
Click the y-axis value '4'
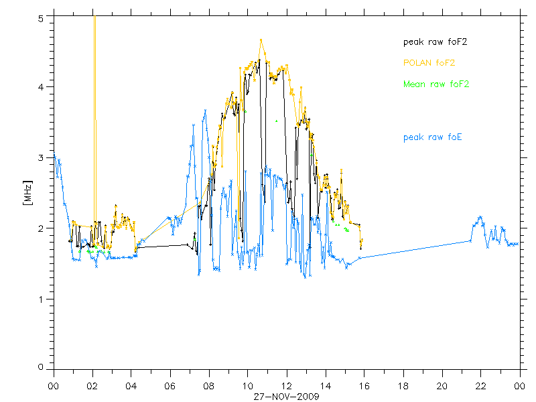pos(41,87)
